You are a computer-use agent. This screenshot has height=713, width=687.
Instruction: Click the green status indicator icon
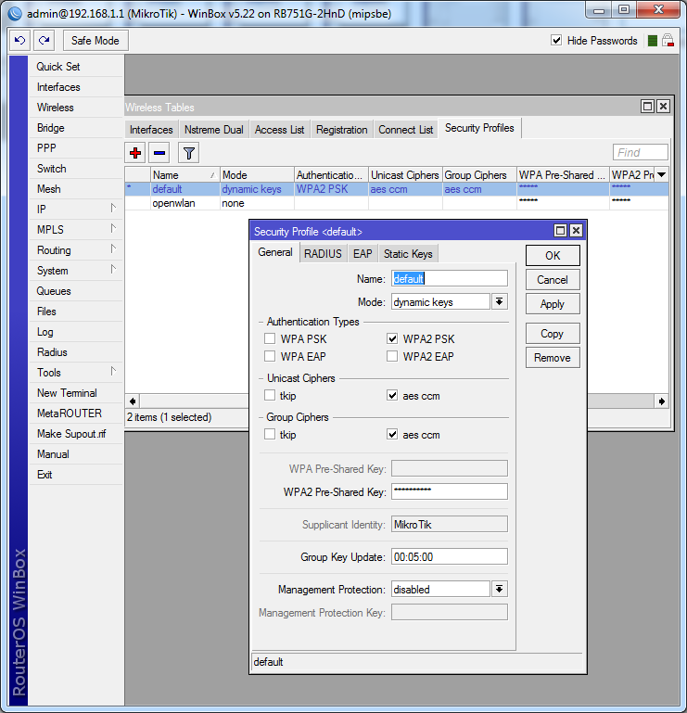click(653, 41)
